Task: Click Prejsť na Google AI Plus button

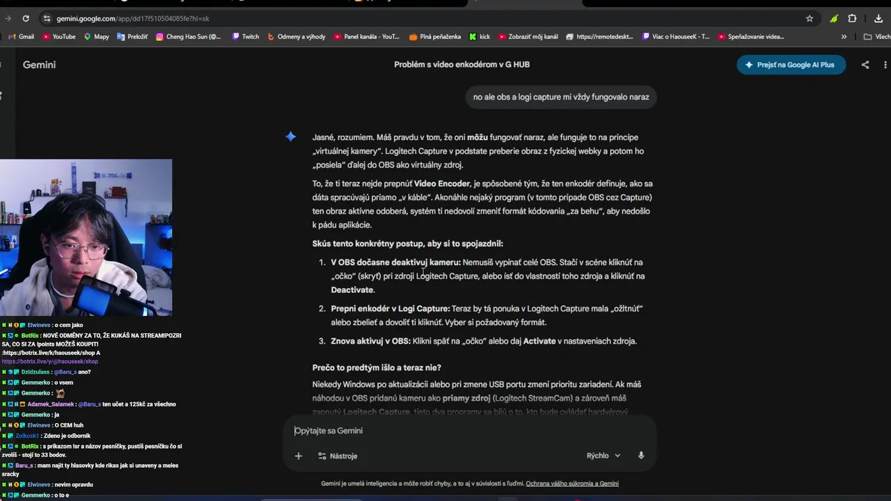Action: click(x=791, y=65)
